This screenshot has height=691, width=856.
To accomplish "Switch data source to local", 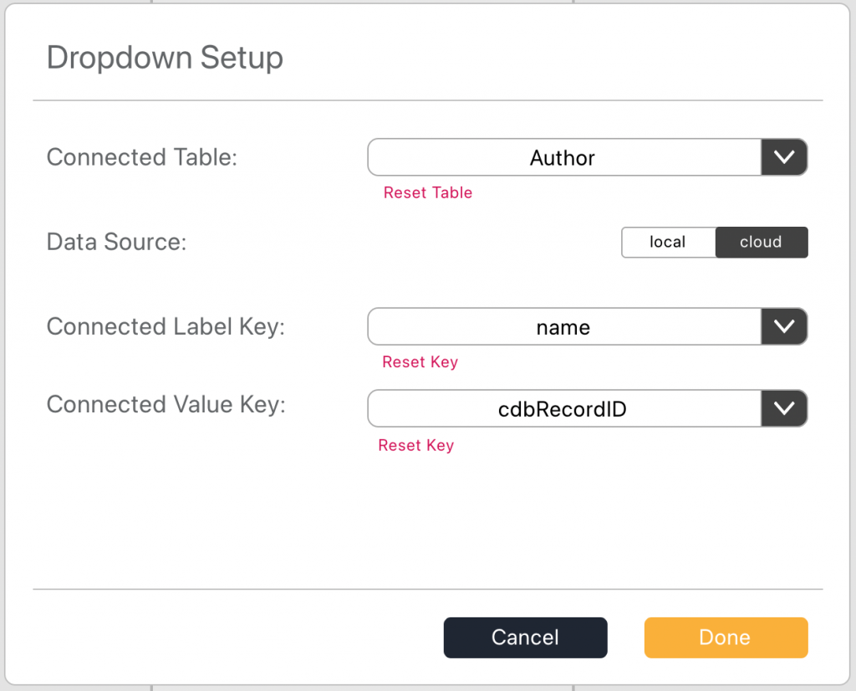I will pyautogui.click(x=668, y=242).
